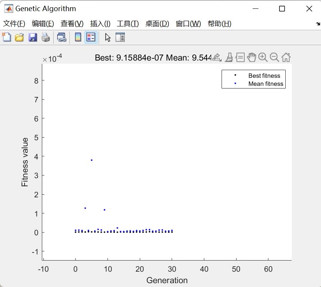Save the figure with the floppy icon
This screenshot has width=321, height=287.
33,38
